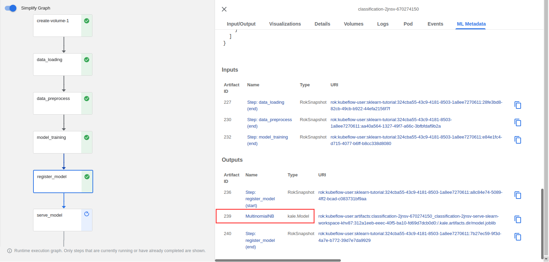Screen dimensions: 549x262
Task: Open Step: register_model (end) output link
Action: point(260,240)
